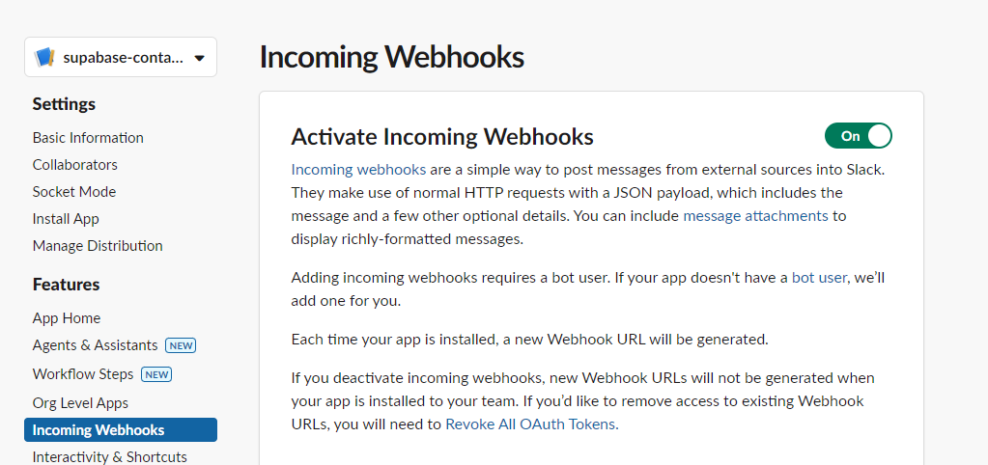The height and width of the screenshot is (465, 988).
Task: Go to Collaborators page
Action: click(x=74, y=165)
